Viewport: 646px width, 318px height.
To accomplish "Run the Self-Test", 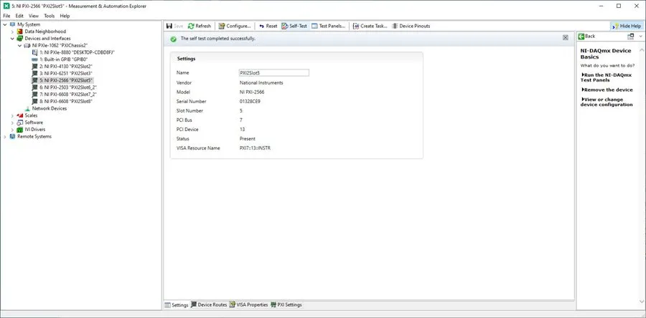I will click(x=294, y=26).
